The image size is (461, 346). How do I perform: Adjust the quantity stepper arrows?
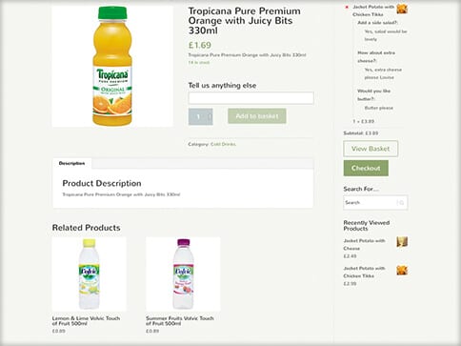(210, 116)
